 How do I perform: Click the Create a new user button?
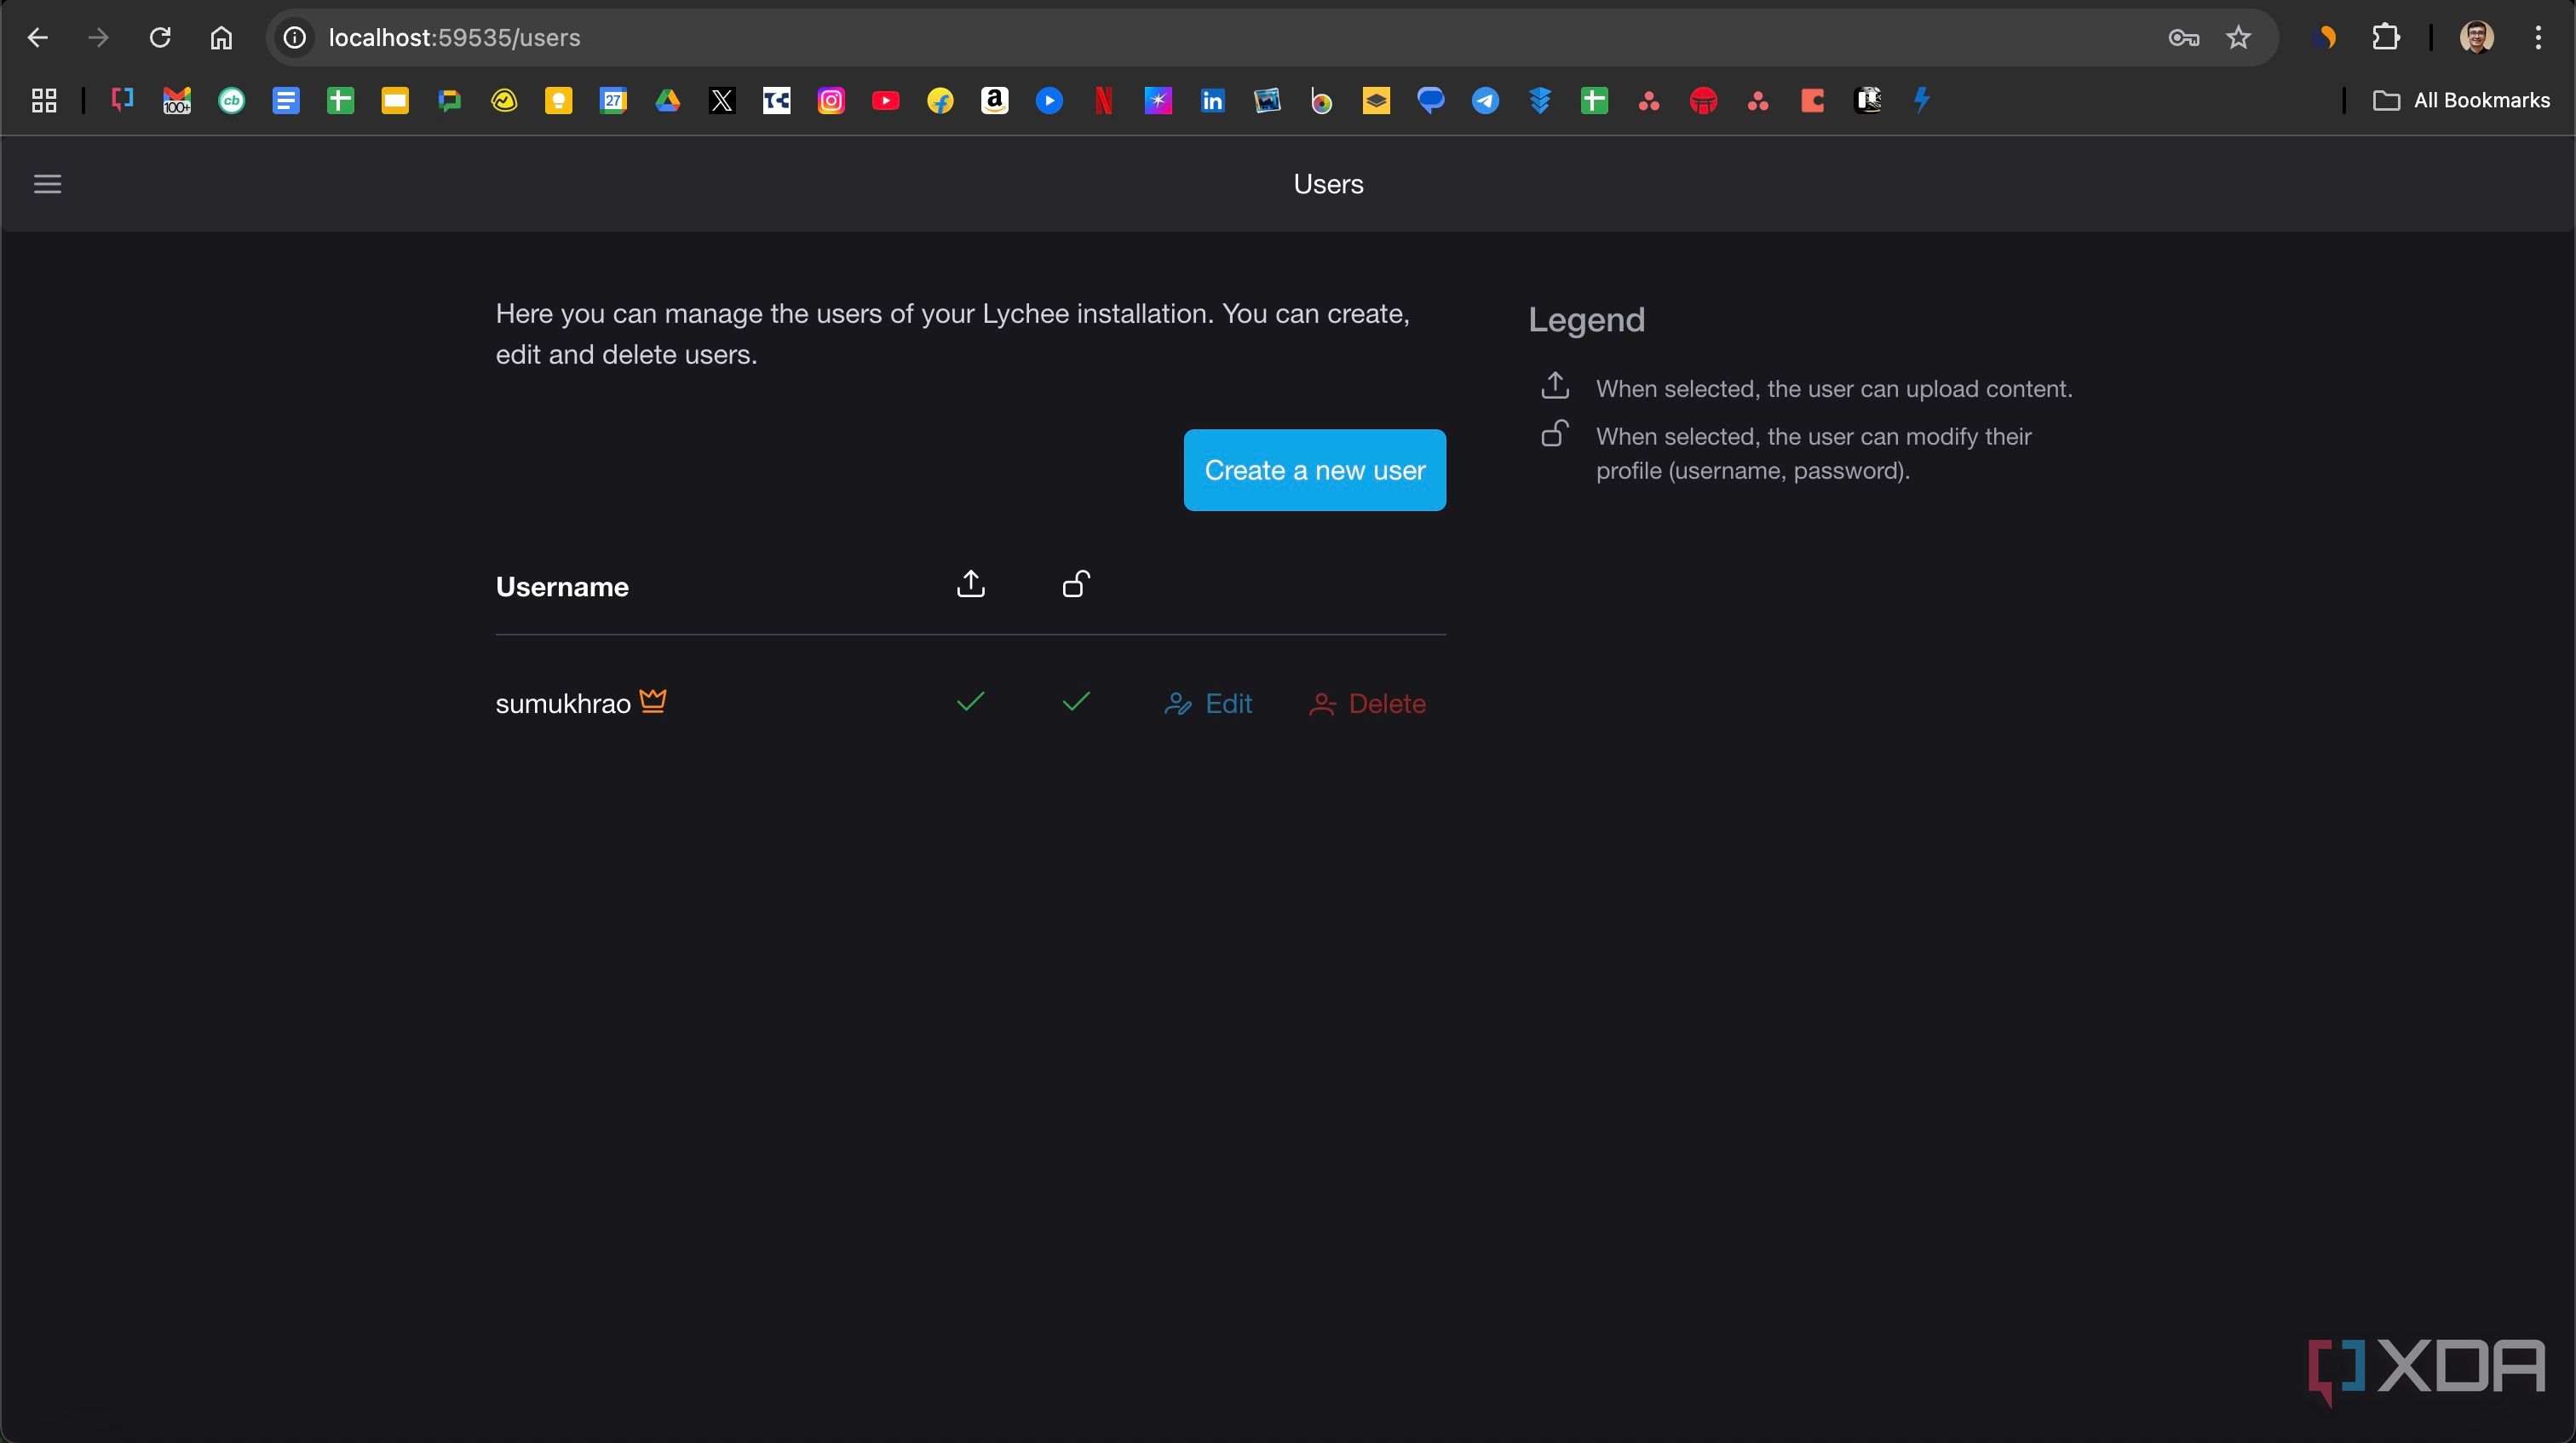(x=1314, y=470)
